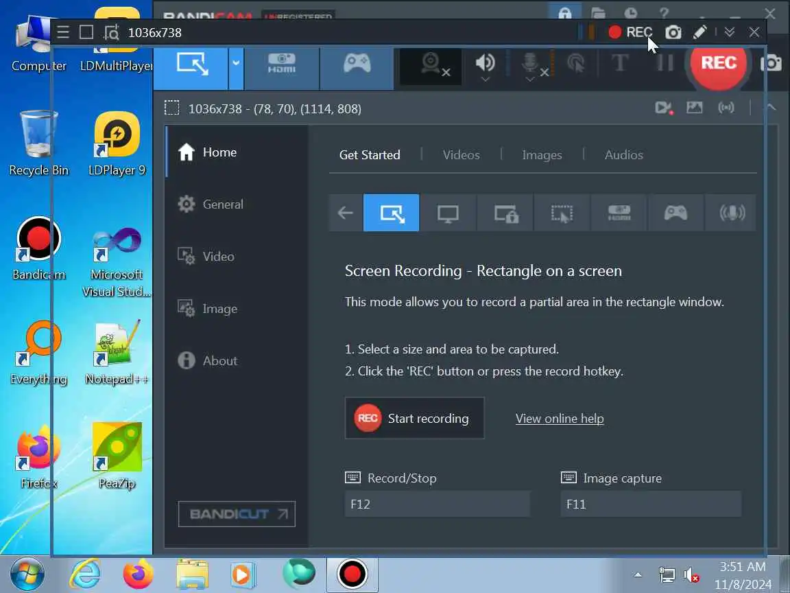The width and height of the screenshot is (790, 593).
Task: Open the Video settings section
Action: pyautogui.click(x=237, y=256)
